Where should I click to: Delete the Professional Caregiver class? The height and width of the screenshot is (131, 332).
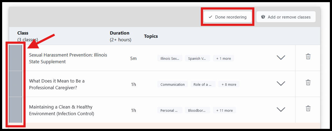click(308, 82)
